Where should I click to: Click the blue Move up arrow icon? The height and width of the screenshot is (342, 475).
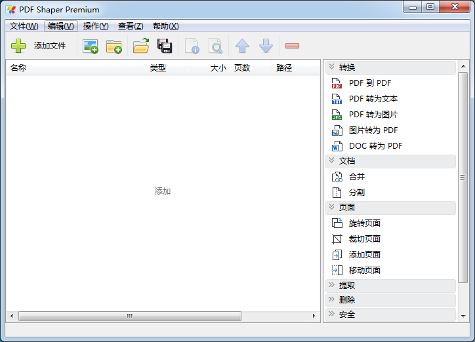pyautogui.click(x=242, y=46)
